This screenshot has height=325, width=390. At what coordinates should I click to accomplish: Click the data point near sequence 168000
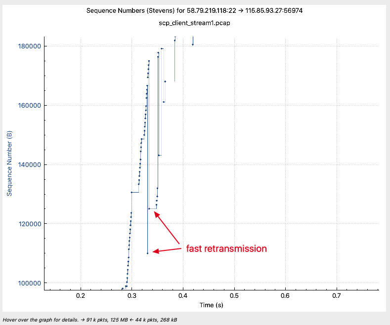point(165,81)
